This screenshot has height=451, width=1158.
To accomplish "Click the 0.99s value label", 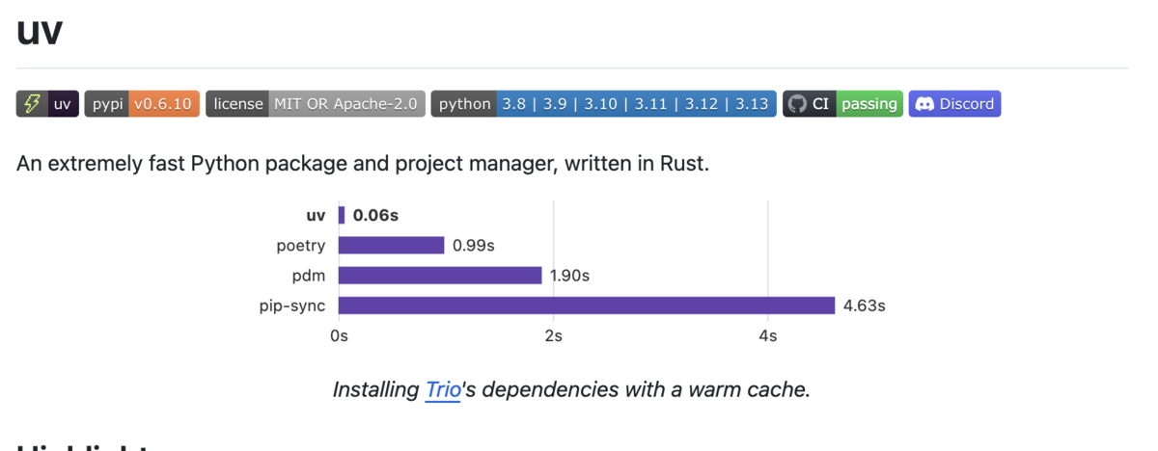I will click(474, 246).
